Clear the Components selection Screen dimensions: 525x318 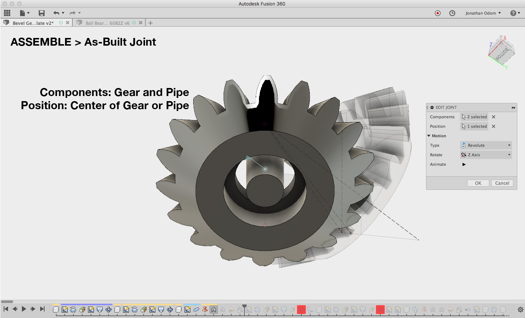494,117
